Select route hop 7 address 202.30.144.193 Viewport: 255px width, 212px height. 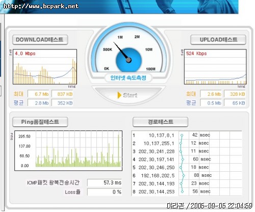tap(157, 183)
